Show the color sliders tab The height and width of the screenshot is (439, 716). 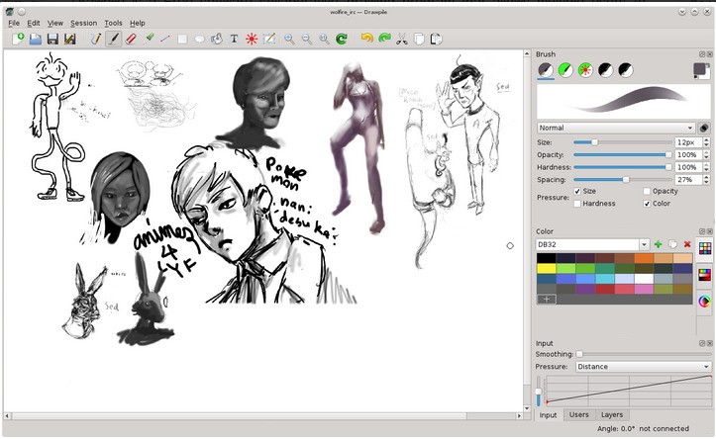coord(705,275)
